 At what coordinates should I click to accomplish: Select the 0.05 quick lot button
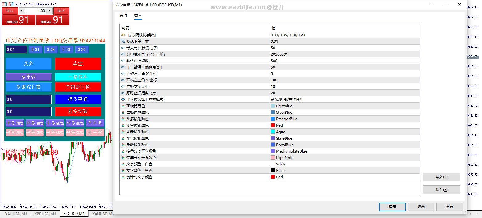pos(51,50)
